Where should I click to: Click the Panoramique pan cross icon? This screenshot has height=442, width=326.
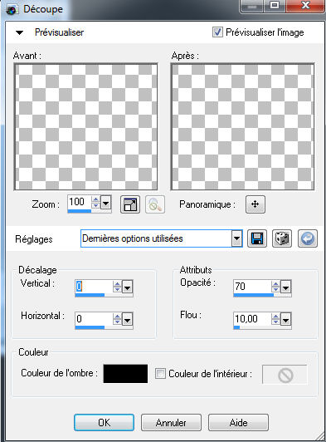255,204
